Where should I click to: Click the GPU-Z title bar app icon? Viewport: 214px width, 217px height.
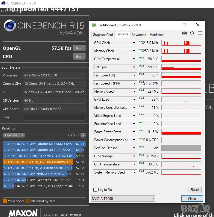[x=94, y=25]
